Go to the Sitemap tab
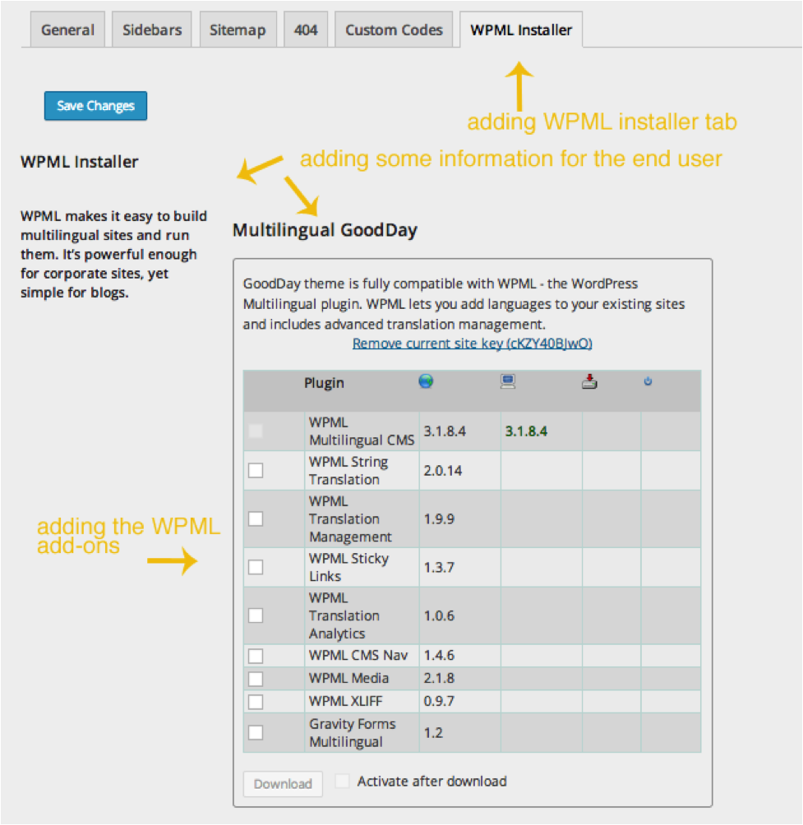803x825 pixels. click(238, 30)
